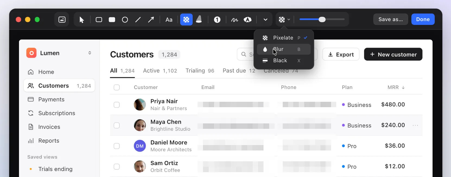Switch to the Past due tab
451x177 pixels.
[239, 71]
